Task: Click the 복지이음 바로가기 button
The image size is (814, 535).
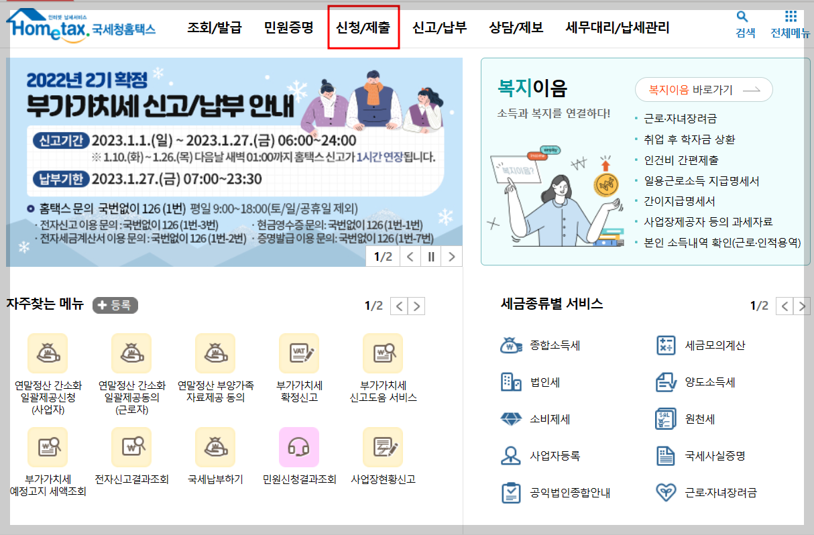Action: [x=703, y=89]
